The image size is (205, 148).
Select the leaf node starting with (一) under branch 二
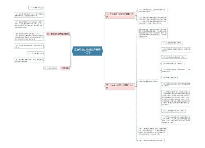click(x=36, y=8)
